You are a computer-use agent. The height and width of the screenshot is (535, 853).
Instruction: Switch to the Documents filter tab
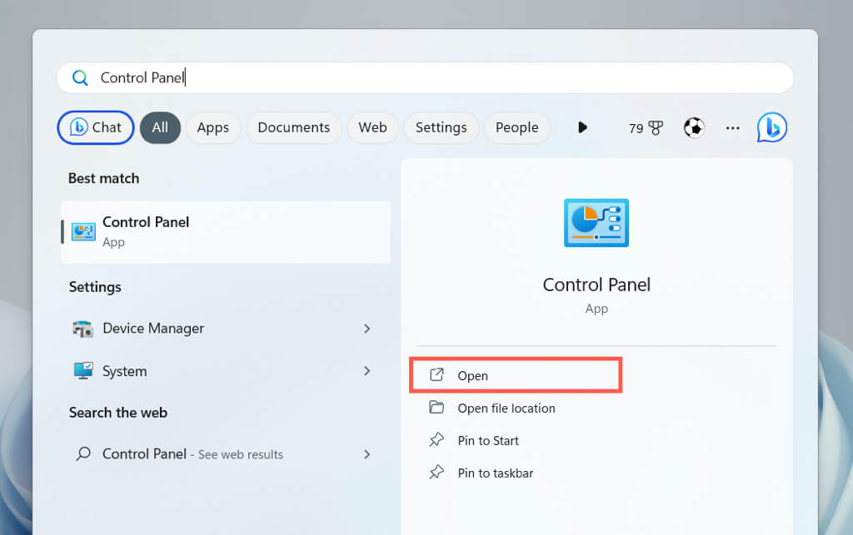pos(294,127)
